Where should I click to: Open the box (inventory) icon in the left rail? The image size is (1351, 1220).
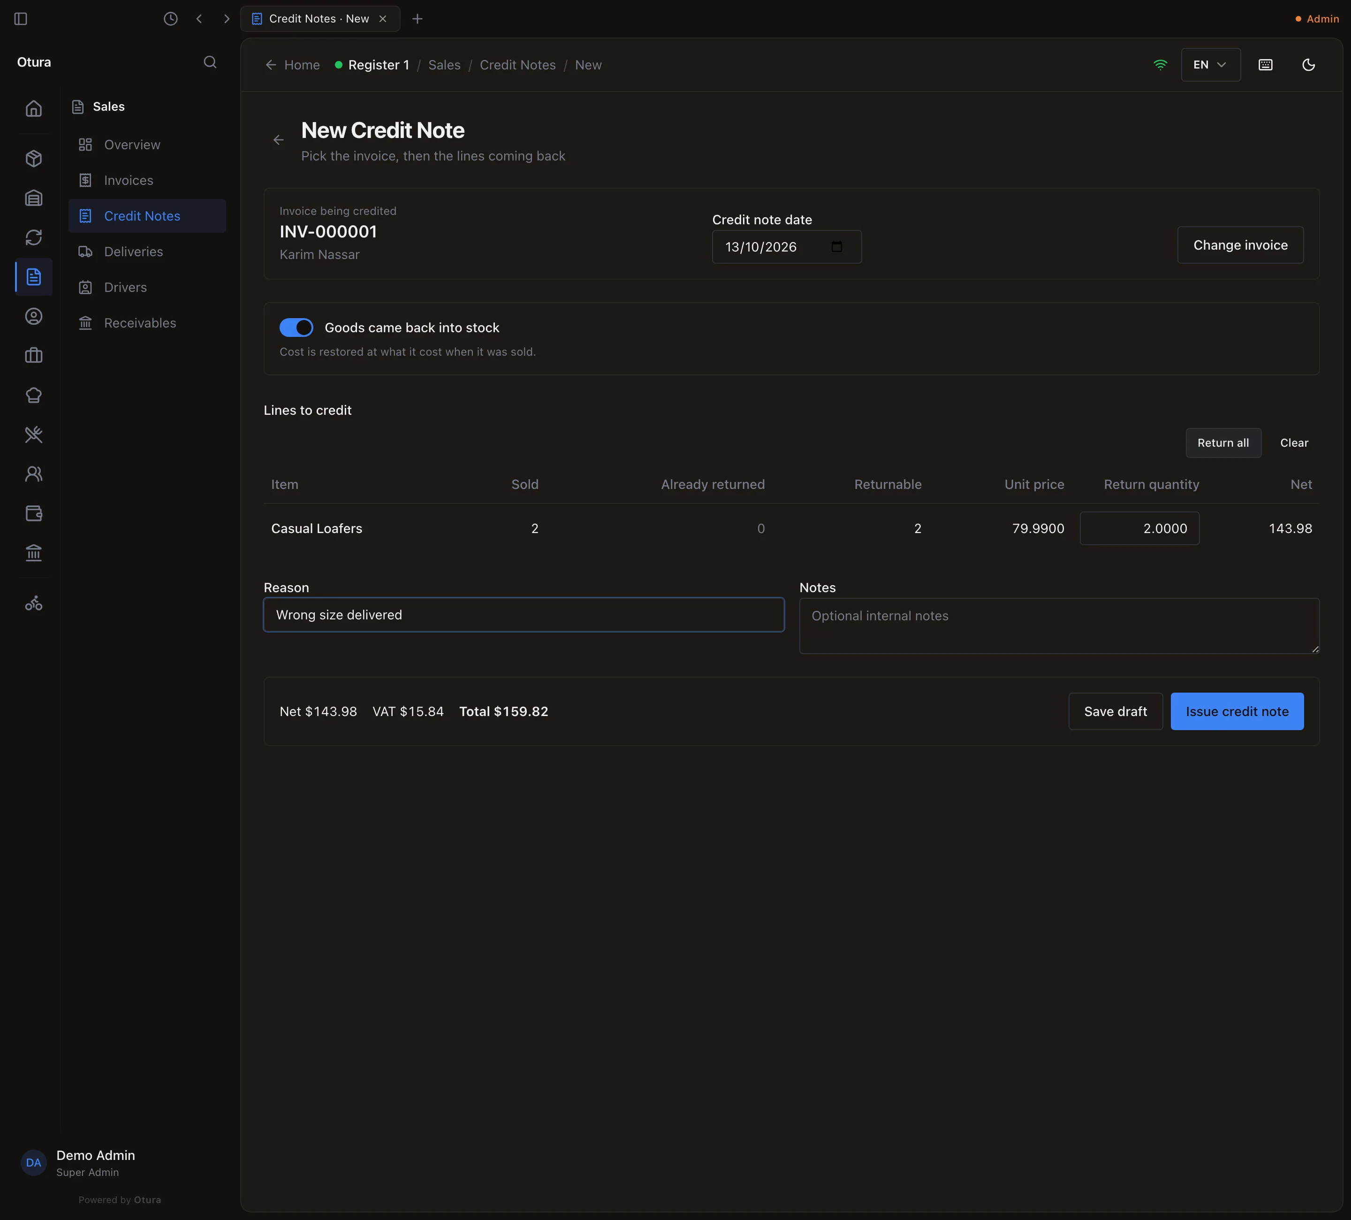(33, 159)
